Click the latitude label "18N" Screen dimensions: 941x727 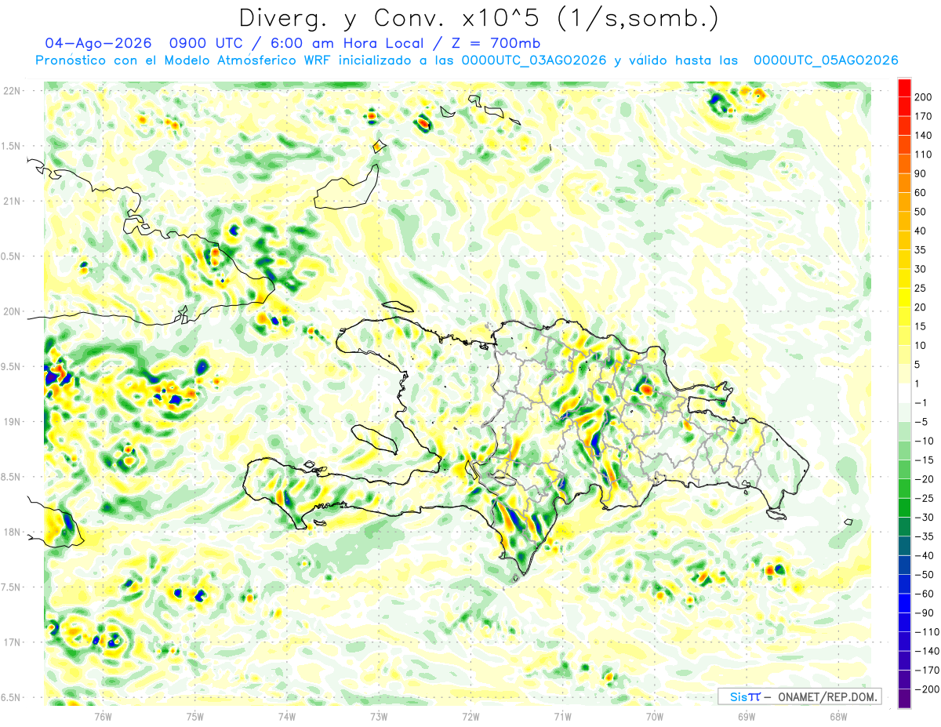pos(12,532)
